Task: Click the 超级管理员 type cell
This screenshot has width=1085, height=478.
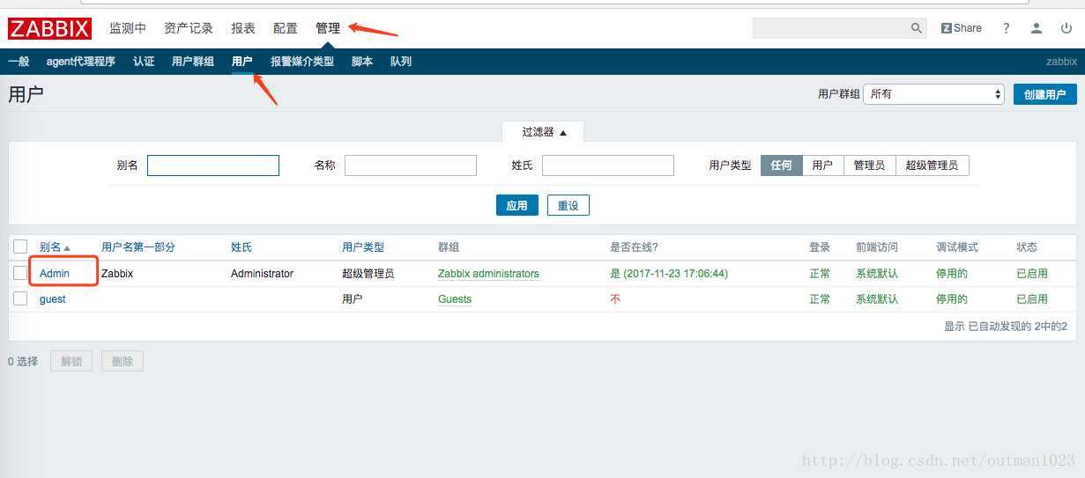Action: coord(368,274)
